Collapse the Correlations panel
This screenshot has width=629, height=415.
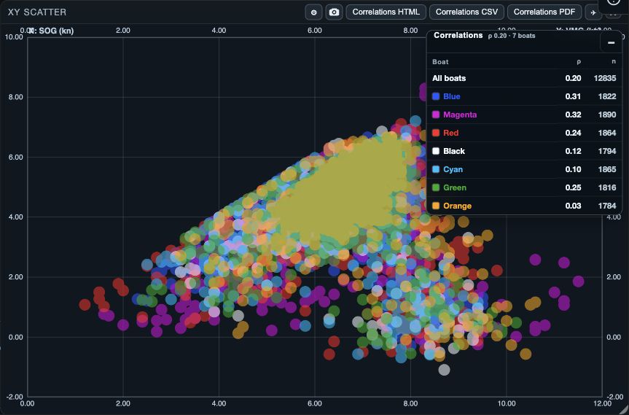(x=611, y=42)
